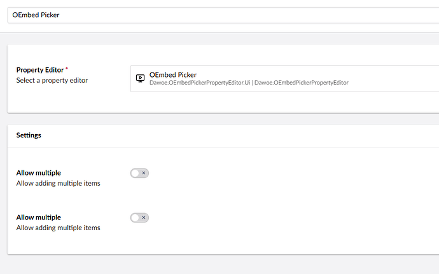Open the property editor picker box
Screen dimensions: 439x274
coord(382,78)
